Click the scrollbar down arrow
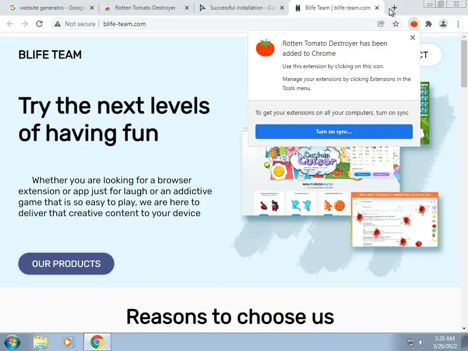Viewport: 468px width, 351px height. click(464, 329)
